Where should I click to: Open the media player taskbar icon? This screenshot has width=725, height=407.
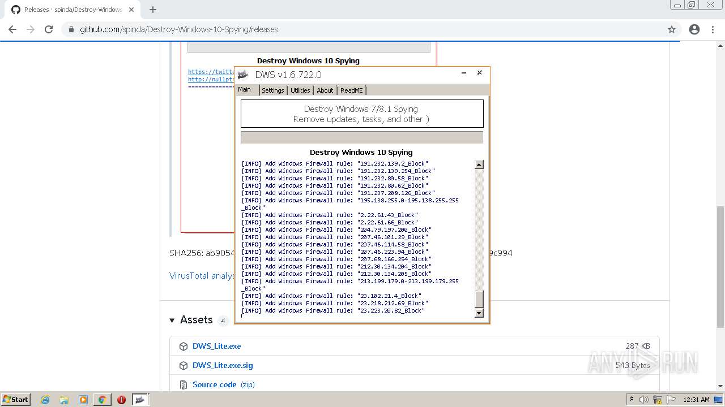point(83,400)
